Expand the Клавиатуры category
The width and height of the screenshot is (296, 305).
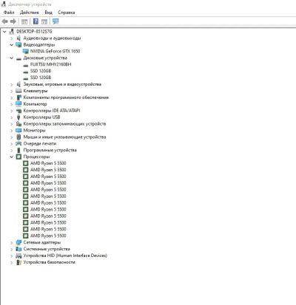point(12,91)
